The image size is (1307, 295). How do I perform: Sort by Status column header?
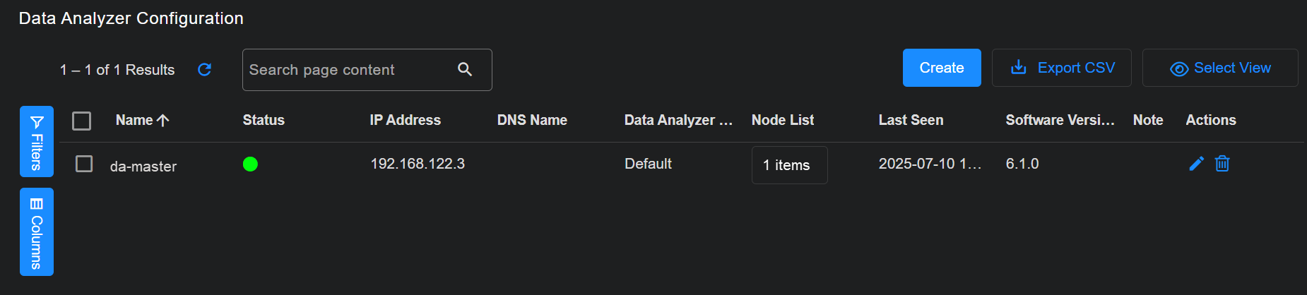264,120
